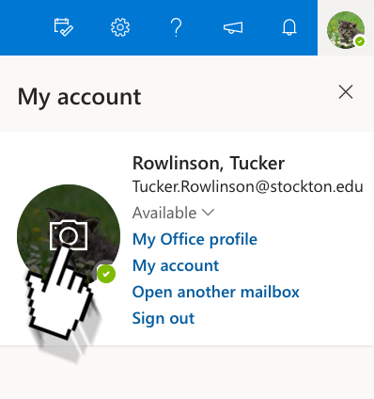Click the Rowlinson, Tucker name text
This screenshot has height=399, width=374.
209,163
